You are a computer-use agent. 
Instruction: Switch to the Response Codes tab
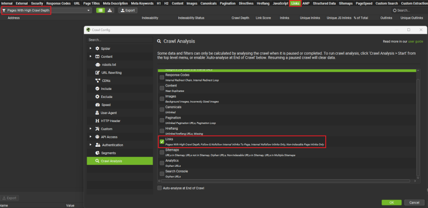(58, 4)
